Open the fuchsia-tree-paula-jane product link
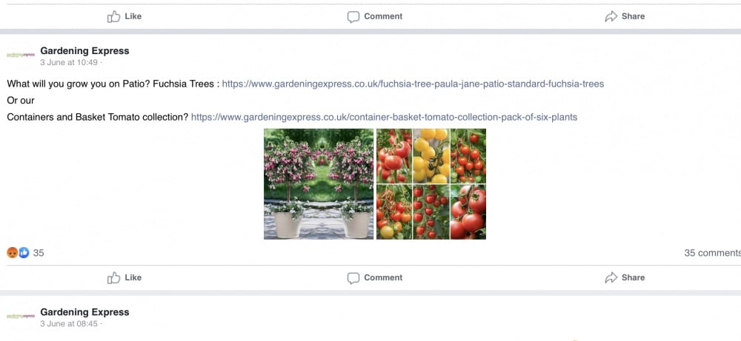This screenshot has width=741, height=341. click(x=413, y=84)
